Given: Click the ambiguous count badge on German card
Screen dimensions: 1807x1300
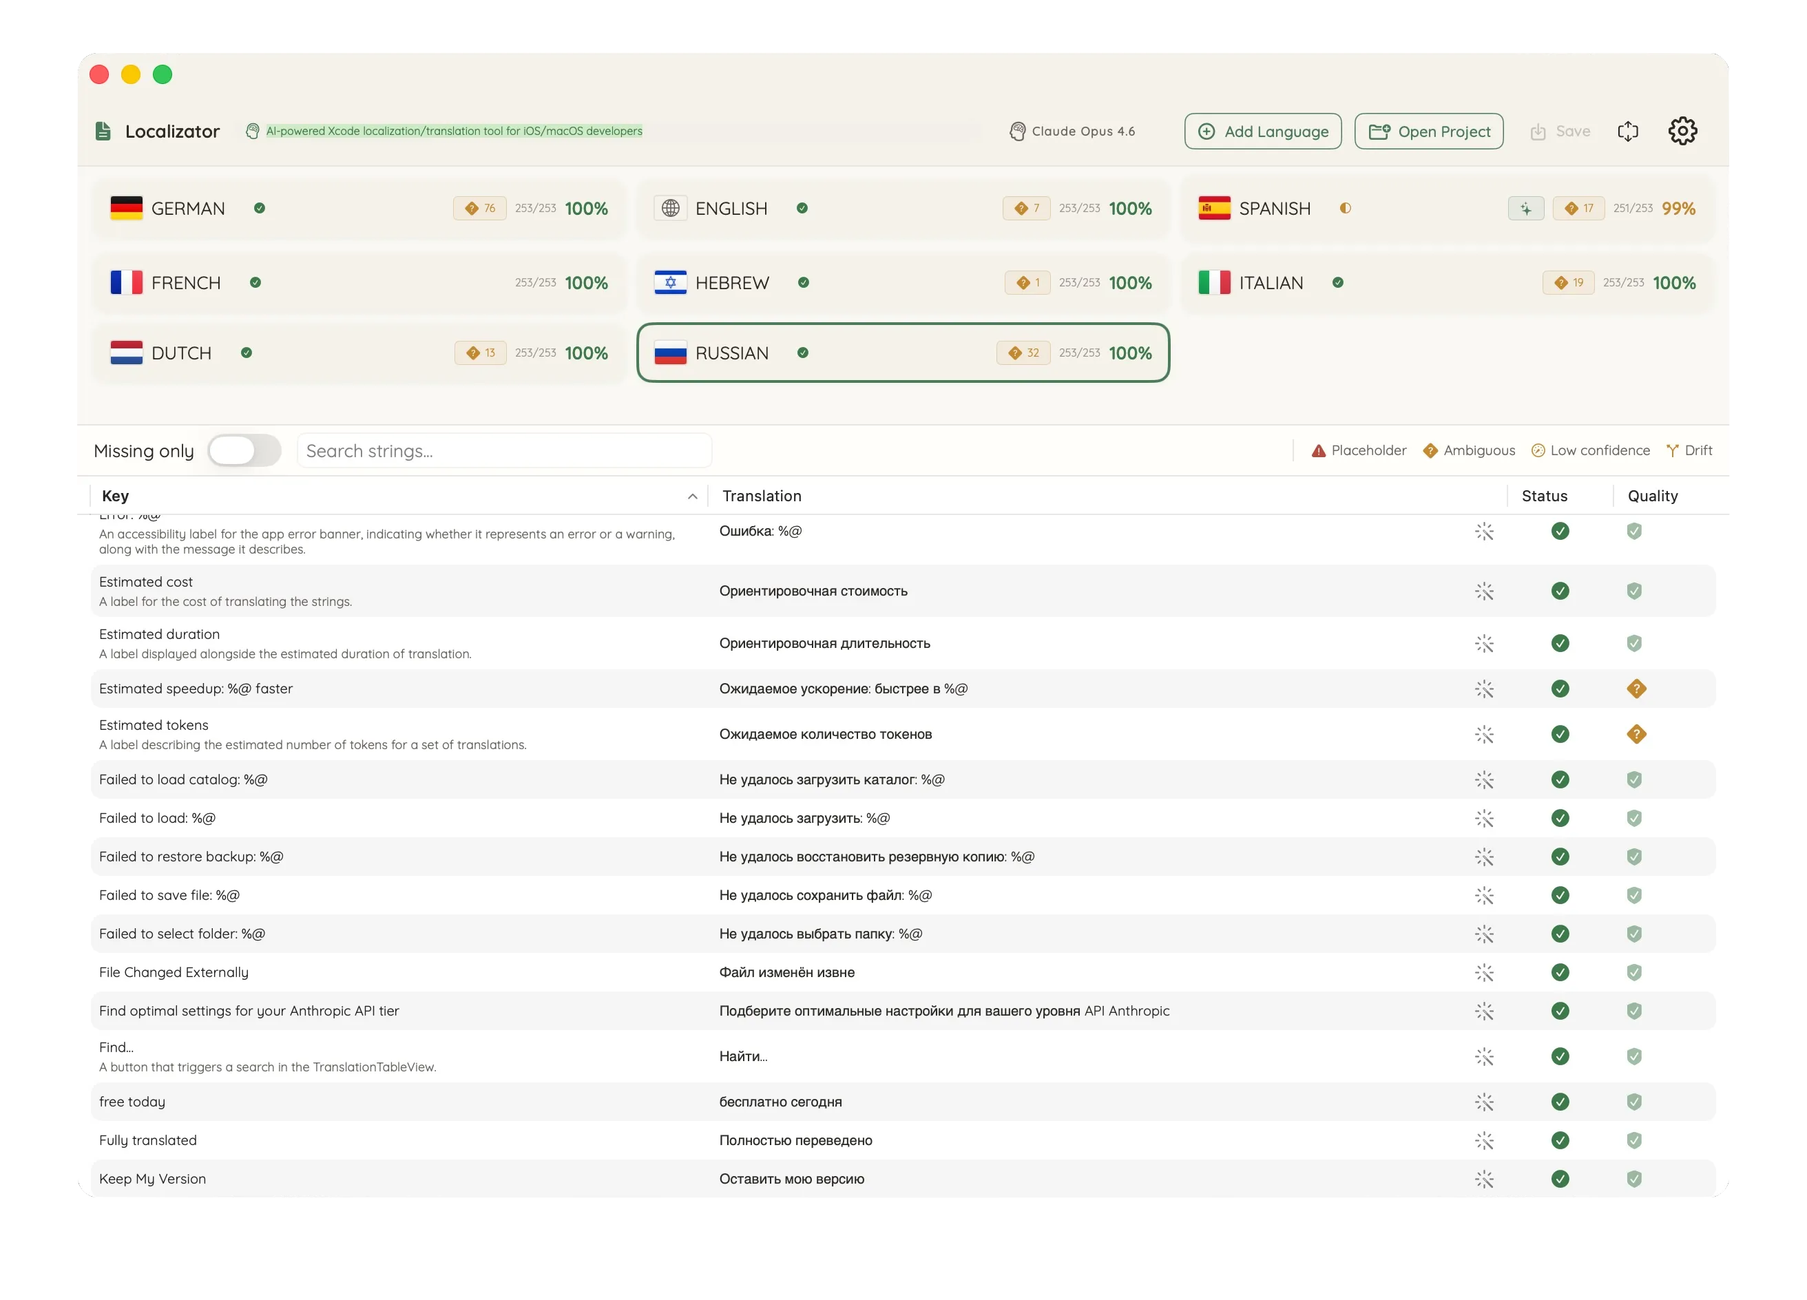Looking at the screenshot, I should tap(479, 208).
